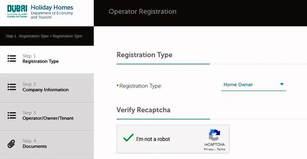Screen dimensions: 307x159
Task: Click the Holiday Homes site title
Action: pyautogui.click(x=51, y=8)
